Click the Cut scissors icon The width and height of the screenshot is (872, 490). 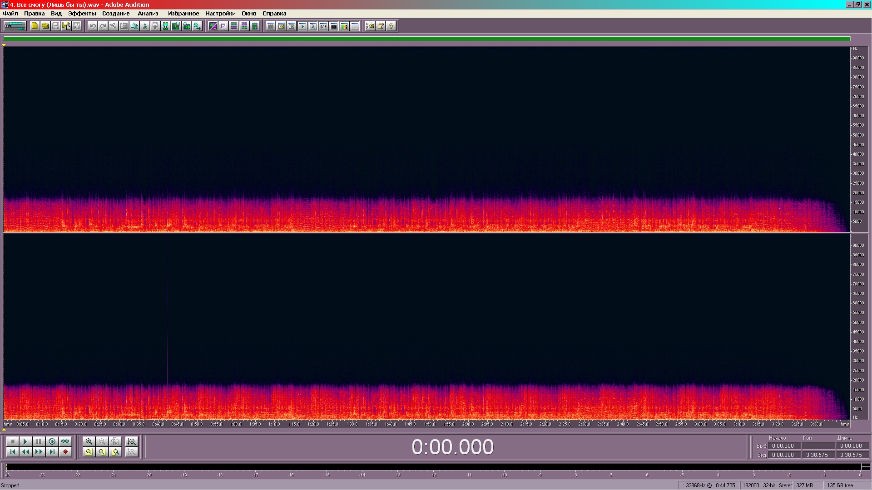(144, 26)
